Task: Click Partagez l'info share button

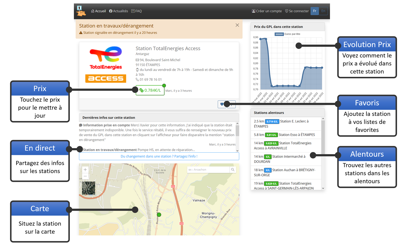Action: click(x=159, y=156)
